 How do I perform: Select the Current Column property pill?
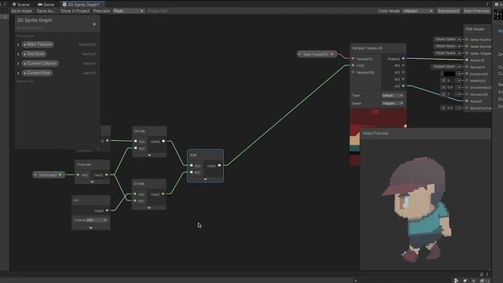pos(40,64)
